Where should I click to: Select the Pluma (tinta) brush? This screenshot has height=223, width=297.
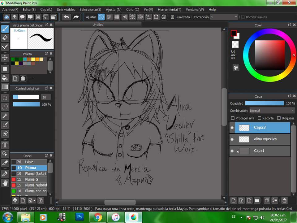tap(29, 173)
